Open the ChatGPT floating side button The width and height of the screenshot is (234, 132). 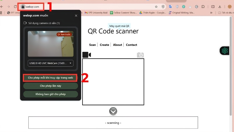click(224, 50)
